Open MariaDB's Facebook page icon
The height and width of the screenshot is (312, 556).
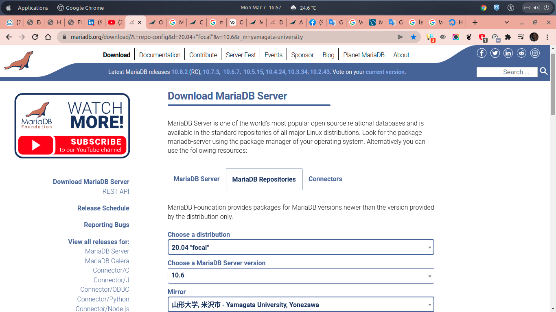pos(482,53)
